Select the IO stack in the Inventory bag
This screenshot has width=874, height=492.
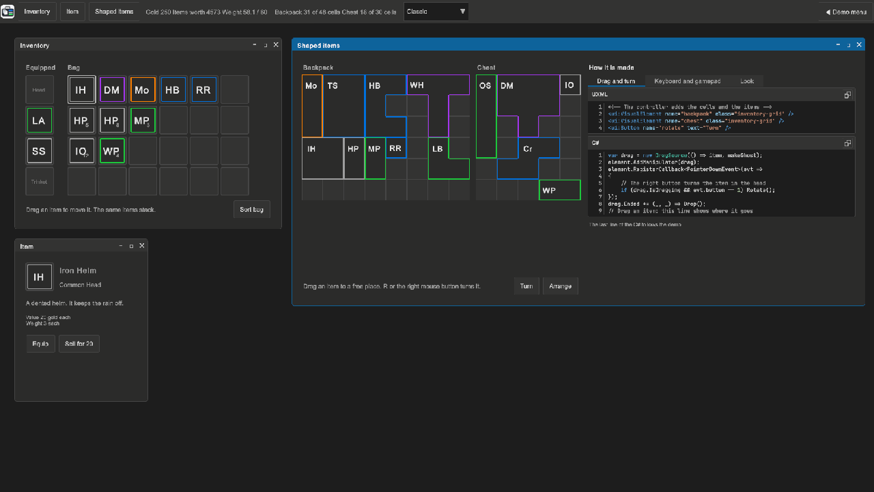[81, 151]
